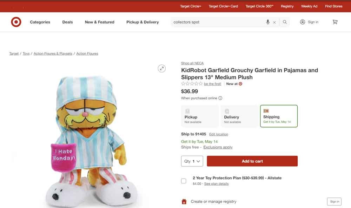Open account options via the person icon
The height and width of the screenshot is (208, 351).
click(302, 22)
